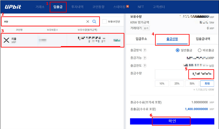This screenshot has height=129, width=219.
Task: Select 바로출금 radio option
Action: [199, 50]
